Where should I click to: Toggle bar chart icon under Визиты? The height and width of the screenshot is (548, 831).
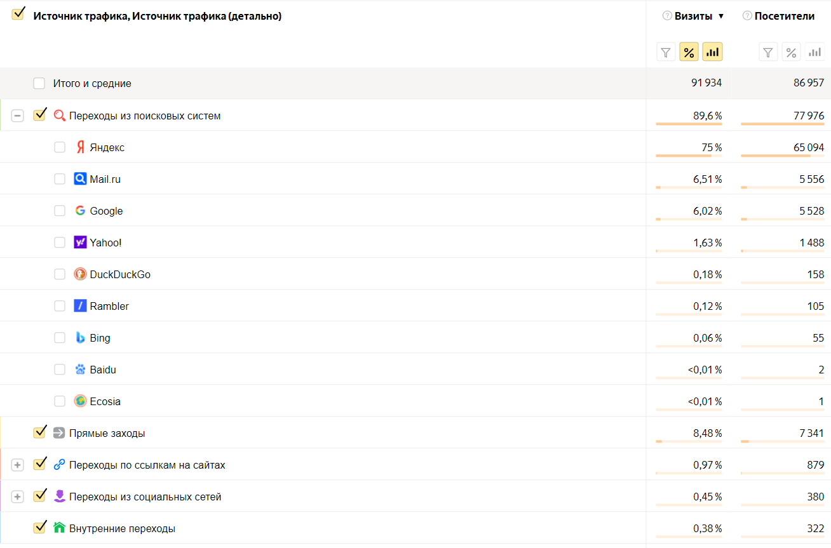[712, 52]
